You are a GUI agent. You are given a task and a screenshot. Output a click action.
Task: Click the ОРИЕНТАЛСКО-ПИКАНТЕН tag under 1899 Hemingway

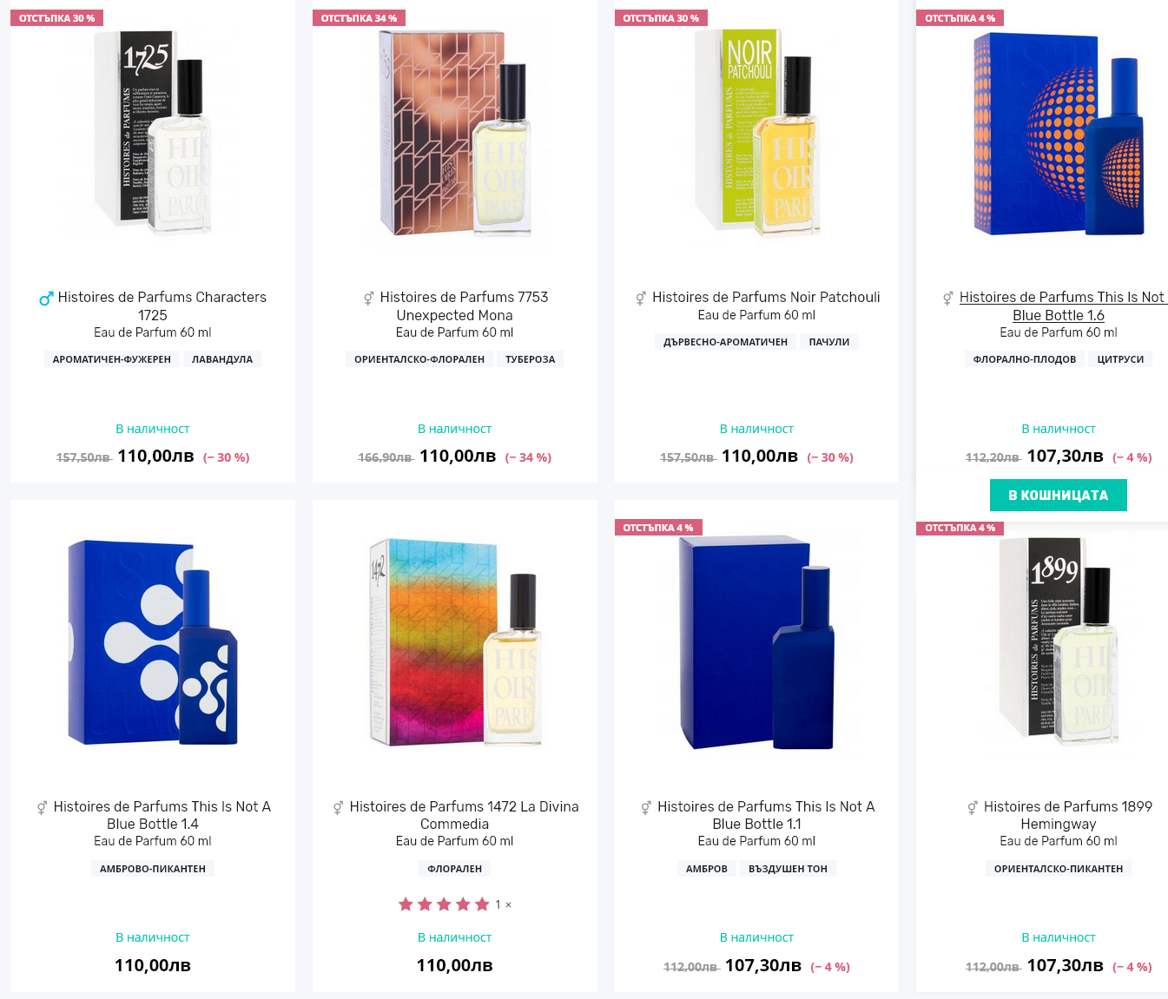tap(1059, 869)
